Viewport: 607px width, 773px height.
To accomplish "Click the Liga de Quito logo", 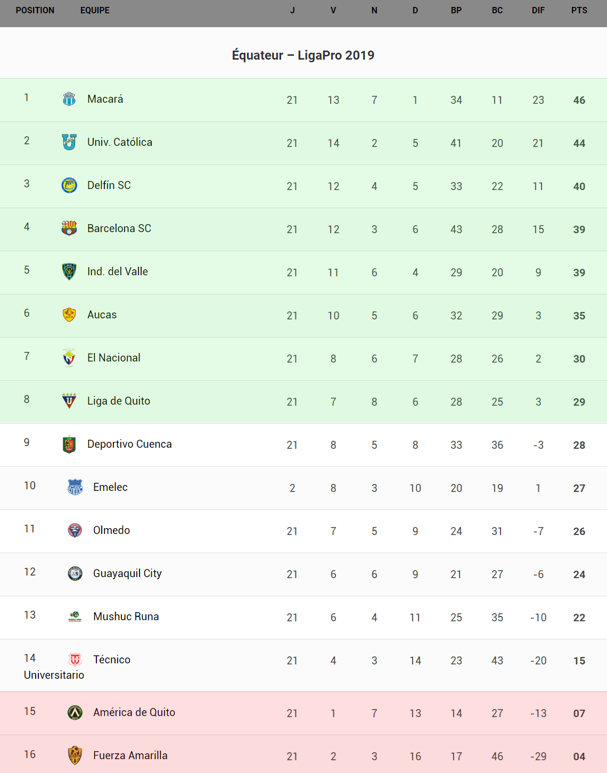I will 69,401.
